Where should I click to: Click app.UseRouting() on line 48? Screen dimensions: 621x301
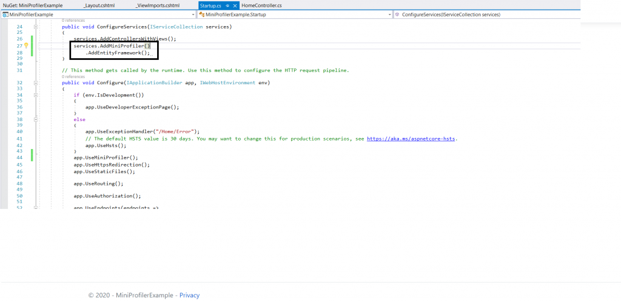[98, 184]
